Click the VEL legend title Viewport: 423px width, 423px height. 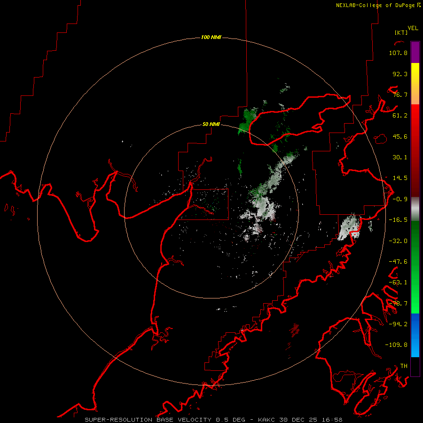coord(413,28)
